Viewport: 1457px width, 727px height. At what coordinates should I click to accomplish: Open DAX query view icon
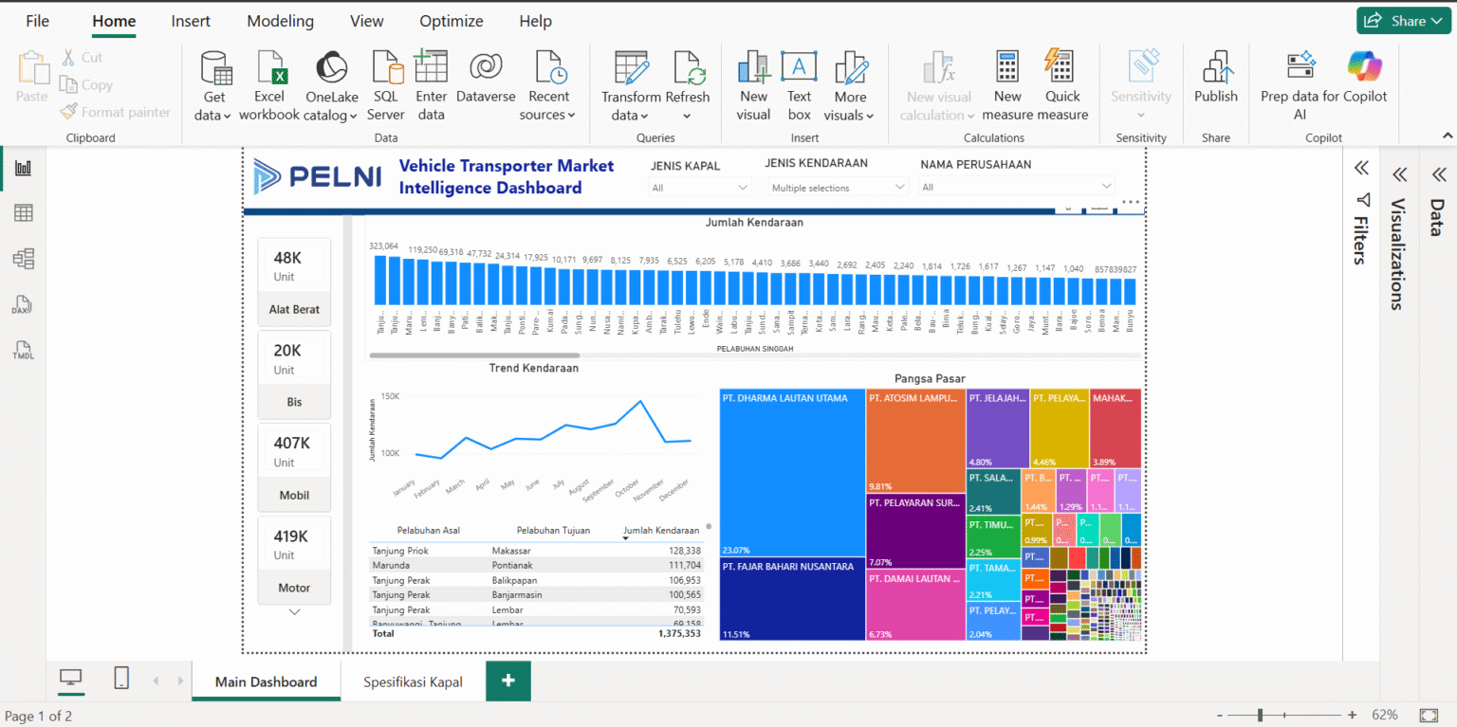(24, 305)
